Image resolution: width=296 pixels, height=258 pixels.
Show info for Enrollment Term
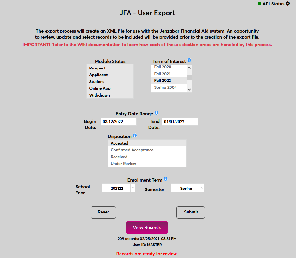click(x=166, y=179)
